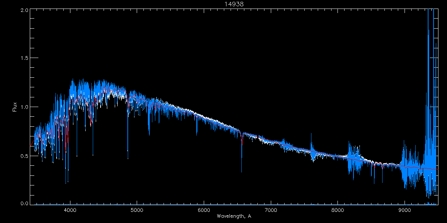Click the 2.0 y-axis tick label
The height and width of the screenshot is (223, 447).
(23, 10)
